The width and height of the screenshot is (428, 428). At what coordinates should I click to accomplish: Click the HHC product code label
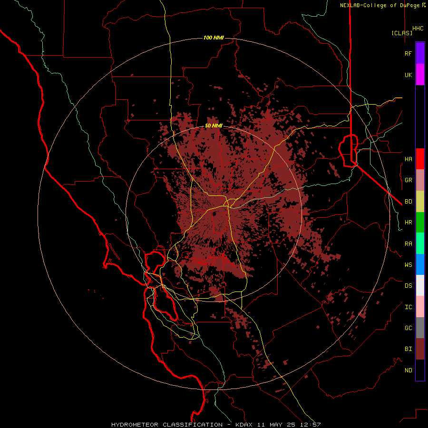point(418,29)
